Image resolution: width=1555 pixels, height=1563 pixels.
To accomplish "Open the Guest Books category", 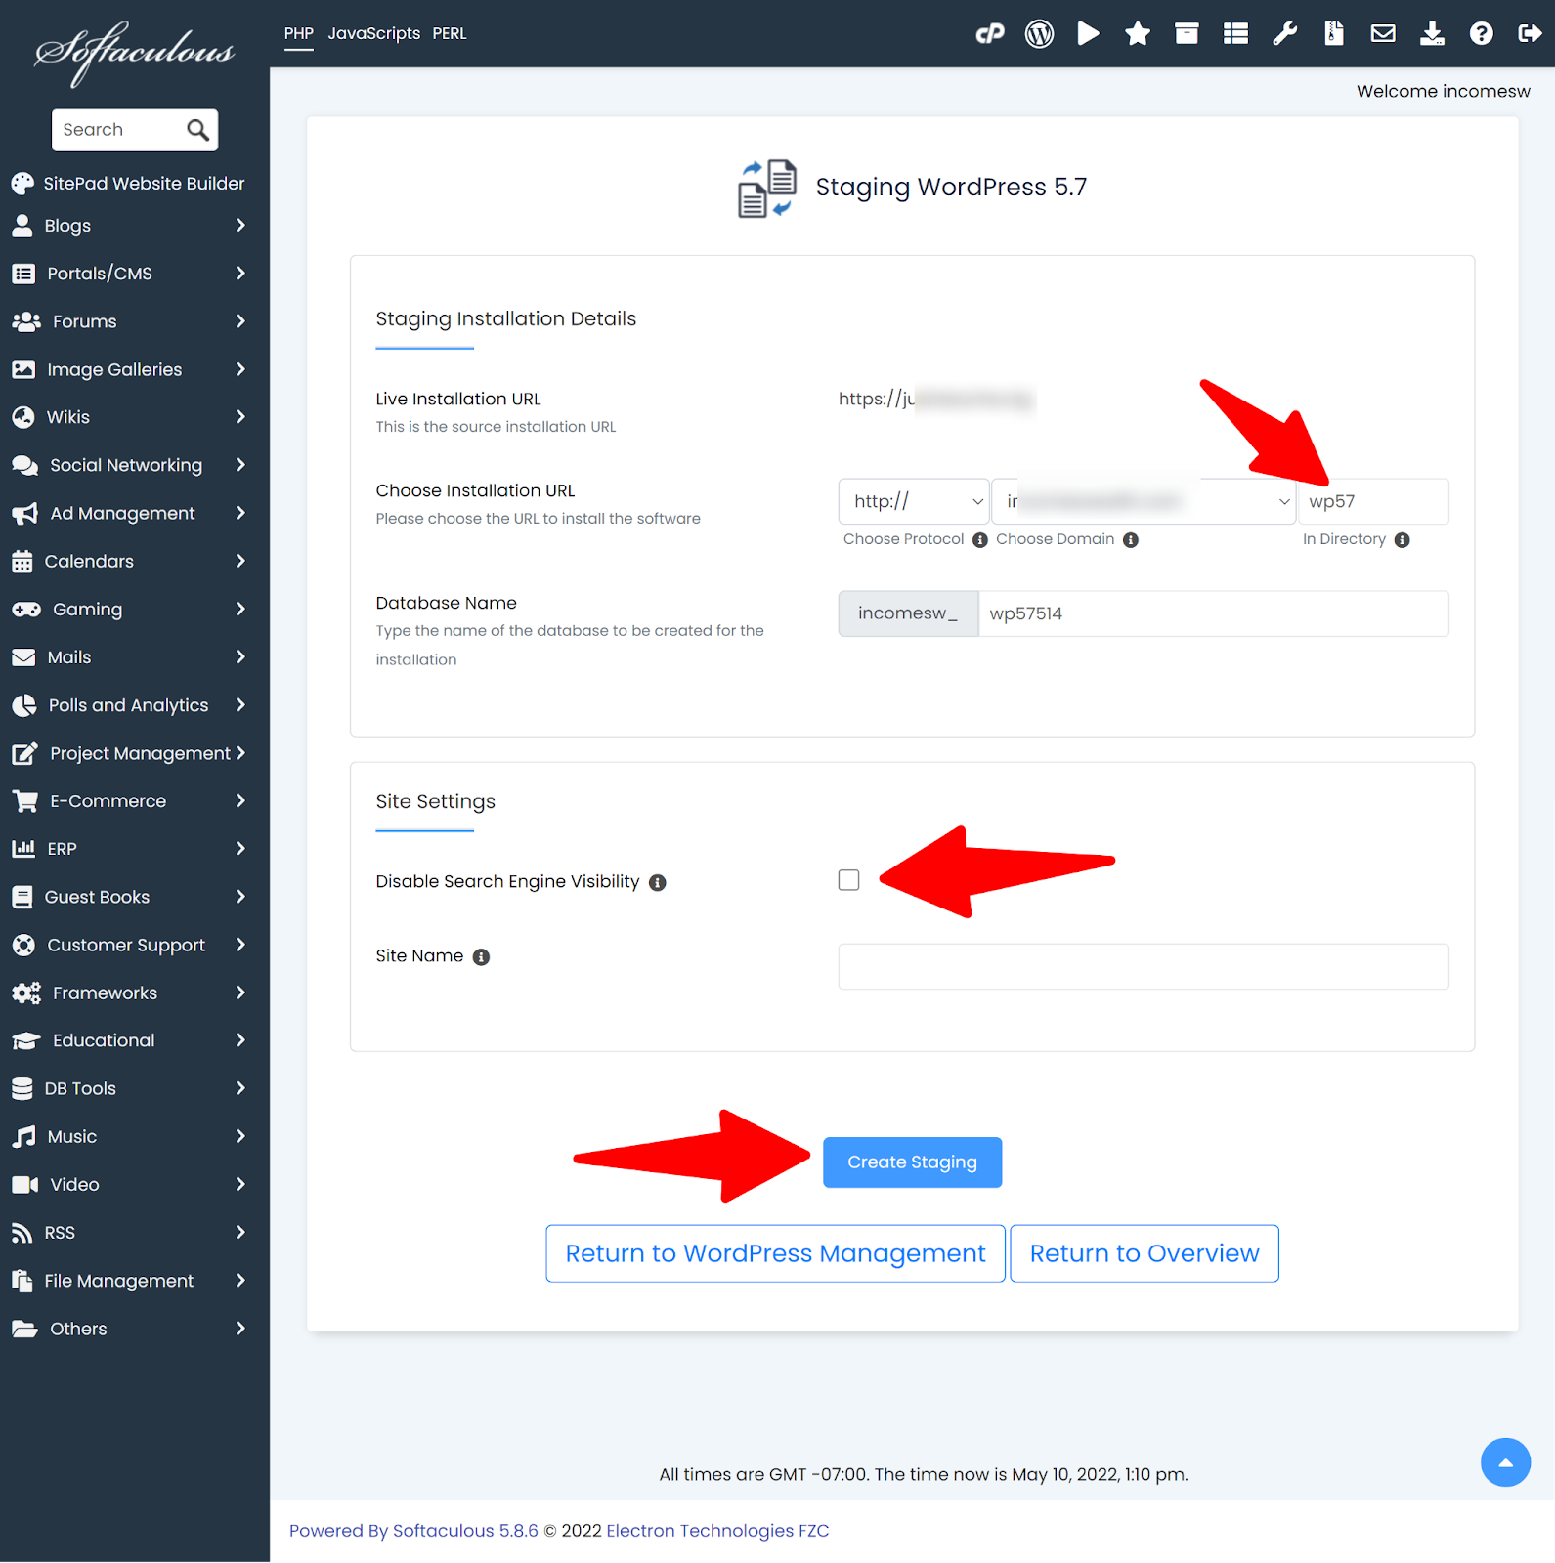I will 128,897.
